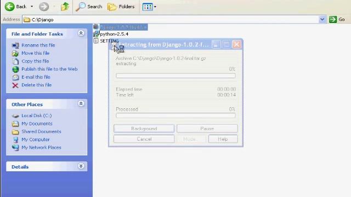Click the folder icon in address bar
Image resolution: width=351 pixels, height=197 pixels.
pyautogui.click(x=27, y=20)
